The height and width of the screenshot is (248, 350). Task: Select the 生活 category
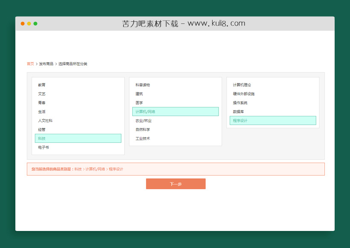click(41, 111)
